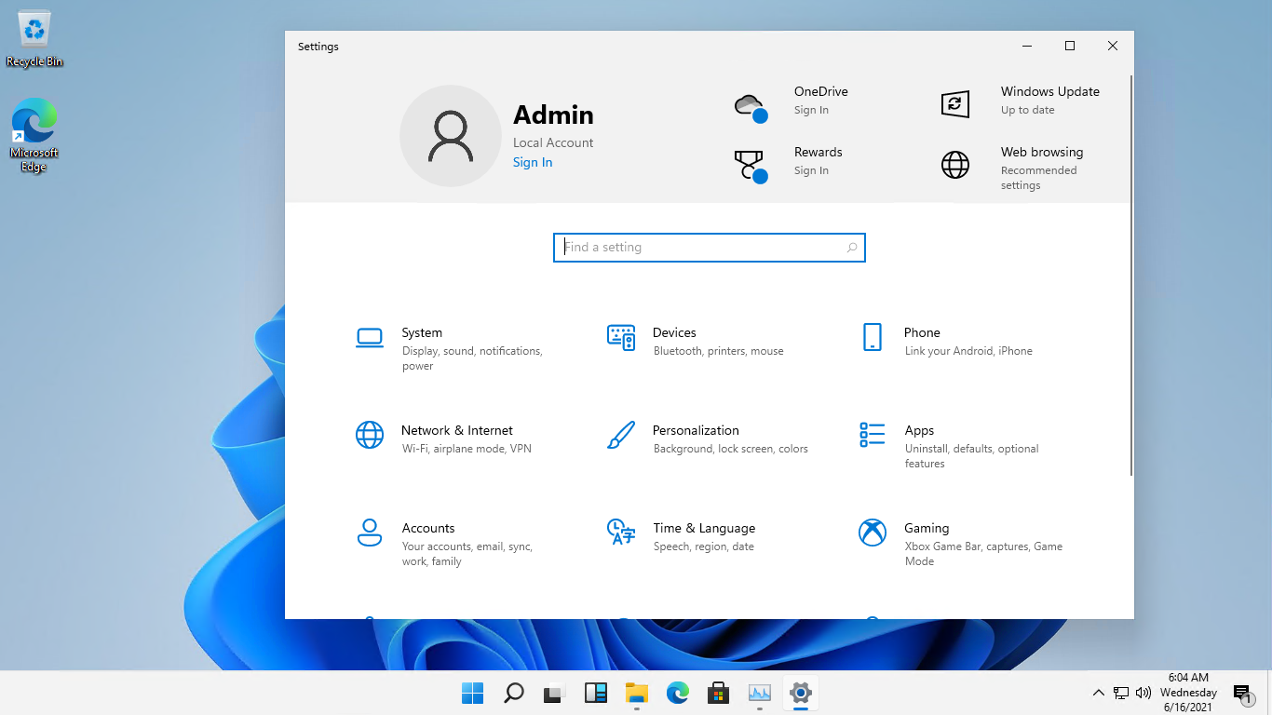Image resolution: width=1272 pixels, height=715 pixels.
Task: Click the Accounts person icon
Action: pos(370,533)
